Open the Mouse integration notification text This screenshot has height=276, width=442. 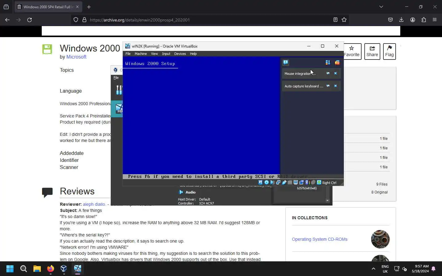[300, 74]
